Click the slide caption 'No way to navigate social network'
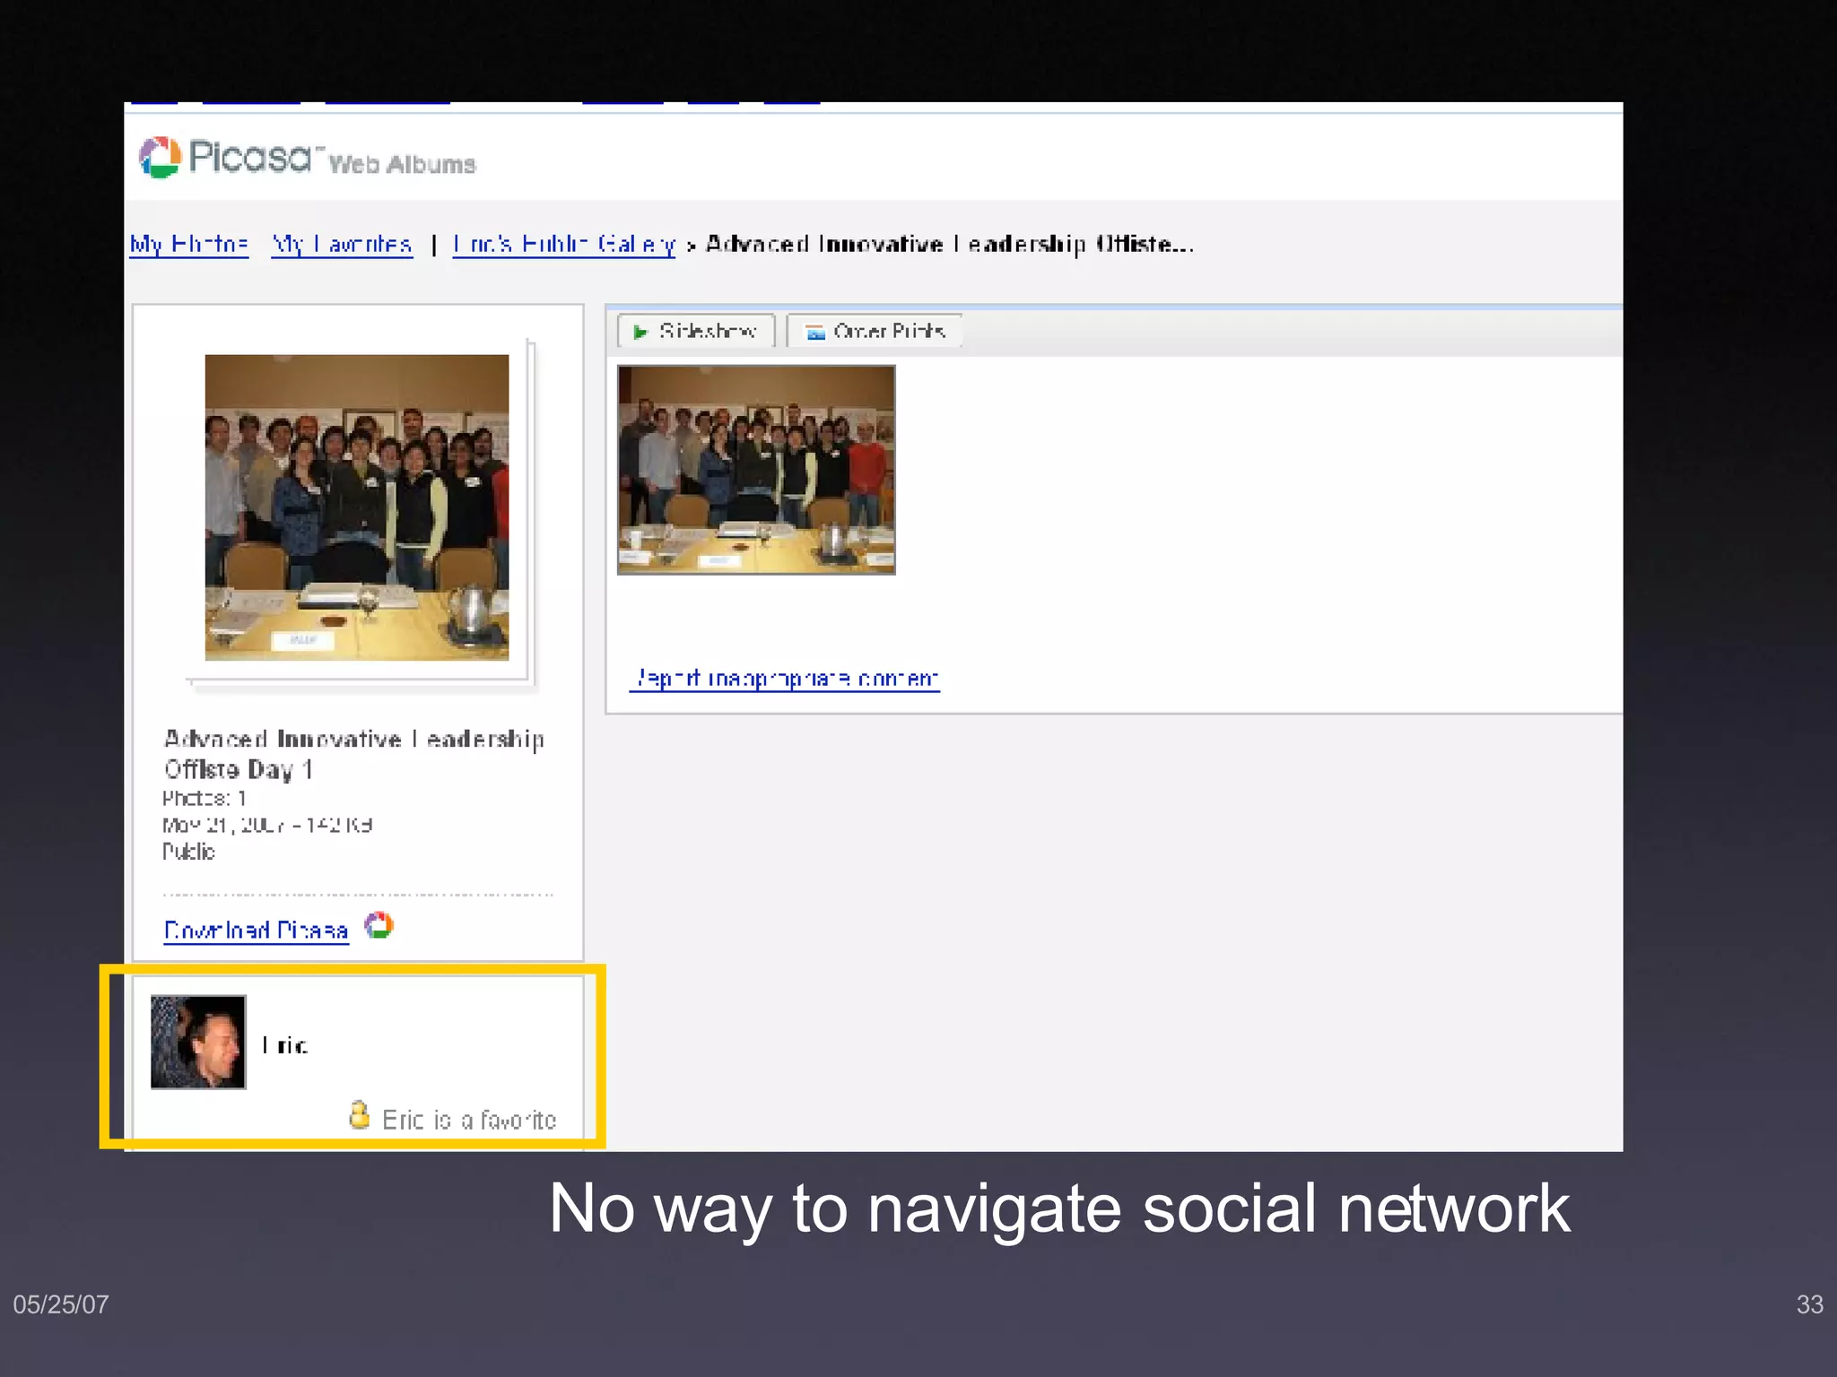1837x1377 pixels. [1059, 1210]
